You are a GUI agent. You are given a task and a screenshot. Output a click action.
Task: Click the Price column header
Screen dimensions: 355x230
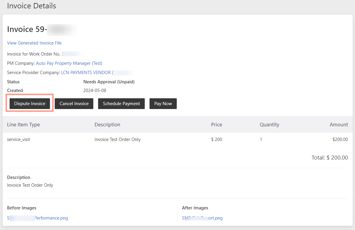click(x=217, y=125)
